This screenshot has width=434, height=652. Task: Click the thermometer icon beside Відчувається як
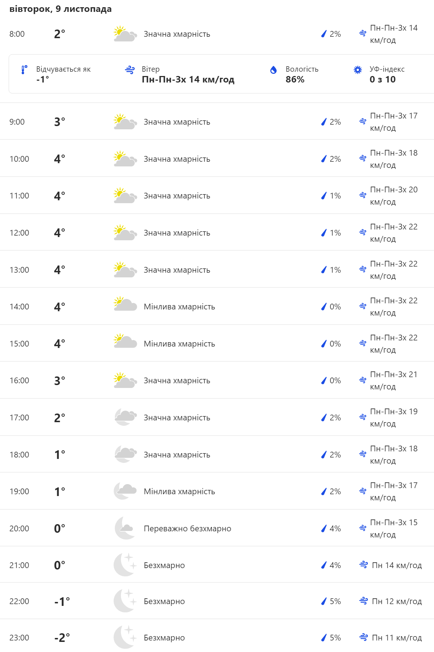[24, 70]
